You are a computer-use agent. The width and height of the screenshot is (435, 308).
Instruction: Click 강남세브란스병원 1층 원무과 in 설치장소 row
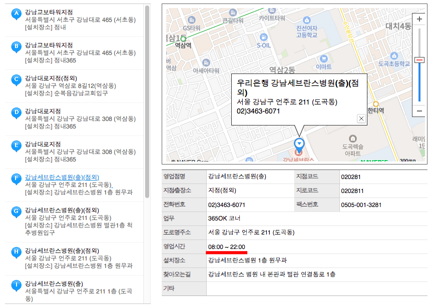pos(247,260)
